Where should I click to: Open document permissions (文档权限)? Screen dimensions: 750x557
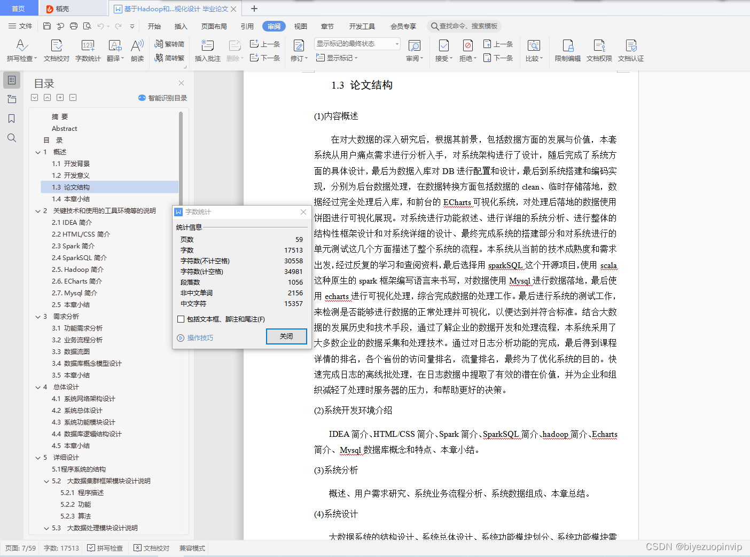coord(599,51)
